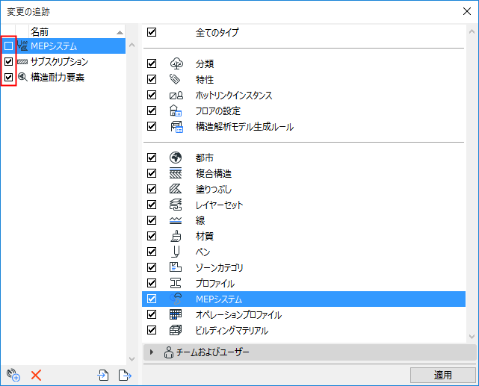Expand the チームおよびユーザー section

(x=152, y=352)
